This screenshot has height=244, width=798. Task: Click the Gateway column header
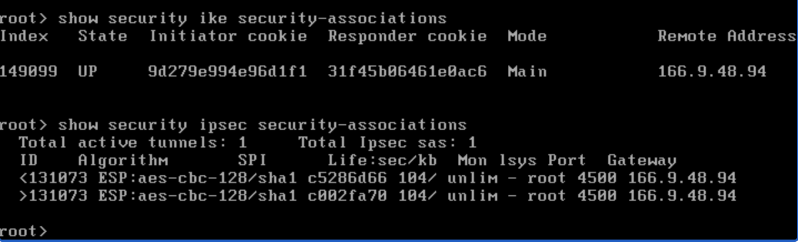coord(642,161)
